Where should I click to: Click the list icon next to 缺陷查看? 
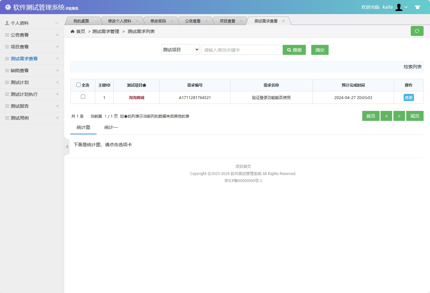click(7, 70)
